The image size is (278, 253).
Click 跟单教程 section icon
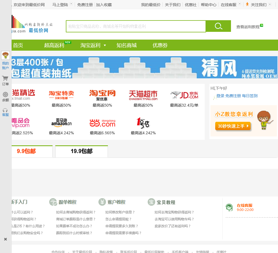[53, 202]
